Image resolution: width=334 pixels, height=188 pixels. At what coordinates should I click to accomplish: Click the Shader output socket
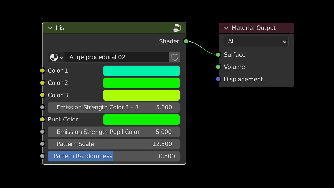[186, 41]
